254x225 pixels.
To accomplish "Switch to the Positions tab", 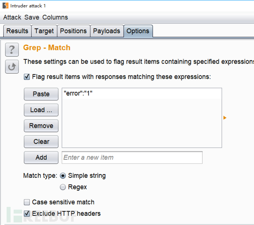I will (73, 31).
